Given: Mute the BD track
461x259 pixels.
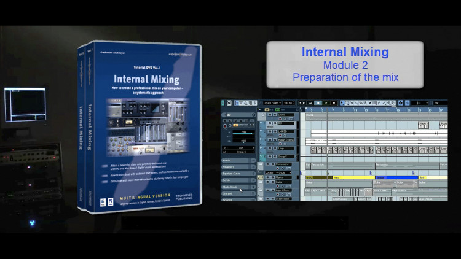Looking at the screenshot, I should tap(270, 123).
